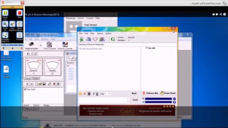Open the Edit menu in chat room window
The width and height of the screenshot is (228, 128).
pos(86,33)
